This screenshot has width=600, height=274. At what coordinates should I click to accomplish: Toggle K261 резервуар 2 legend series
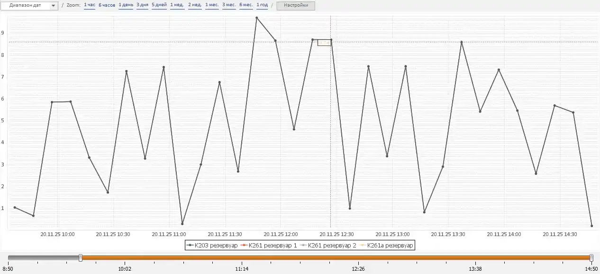click(x=328, y=245)
